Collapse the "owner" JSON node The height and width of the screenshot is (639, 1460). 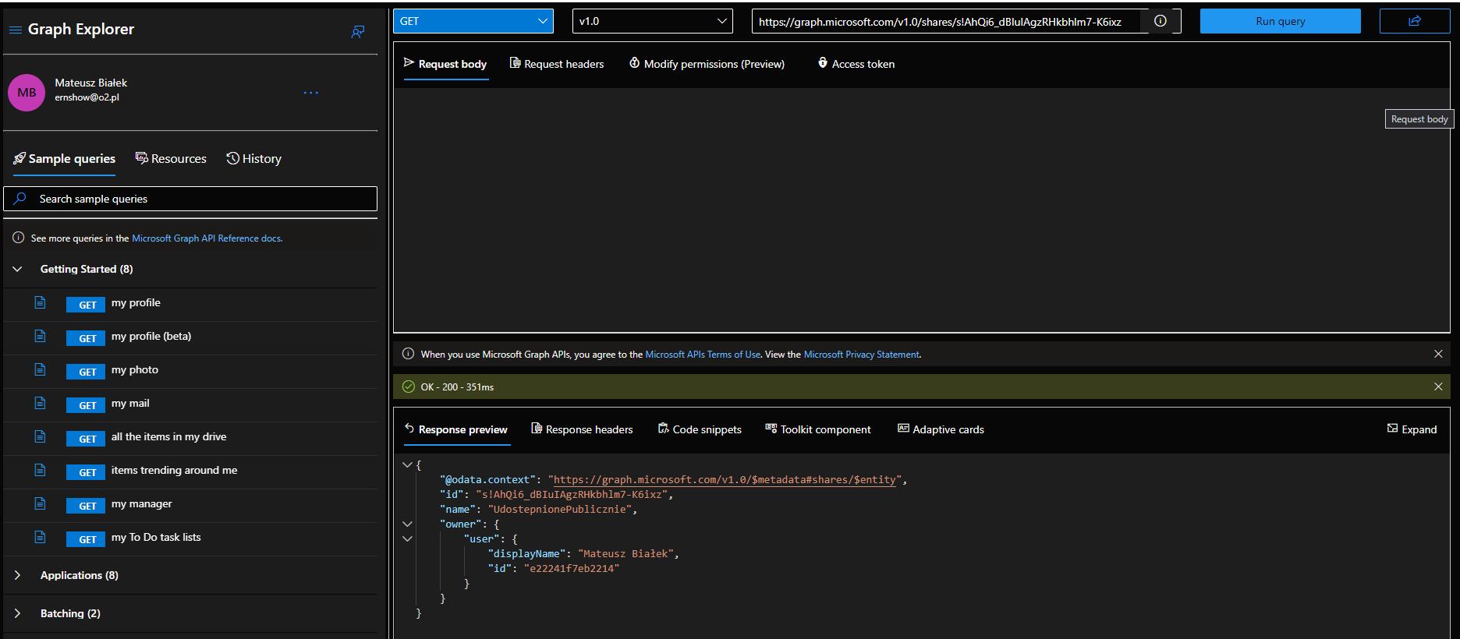(407, 524)
